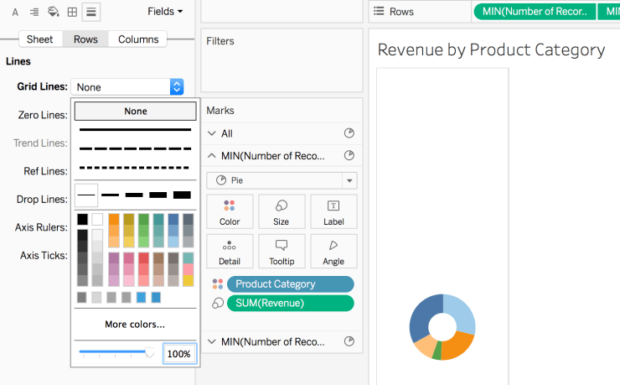Image resolution: width=620 pixels, height=385 pixels.
Task: Switch to the Sheet tab
Action: point(39,39)
